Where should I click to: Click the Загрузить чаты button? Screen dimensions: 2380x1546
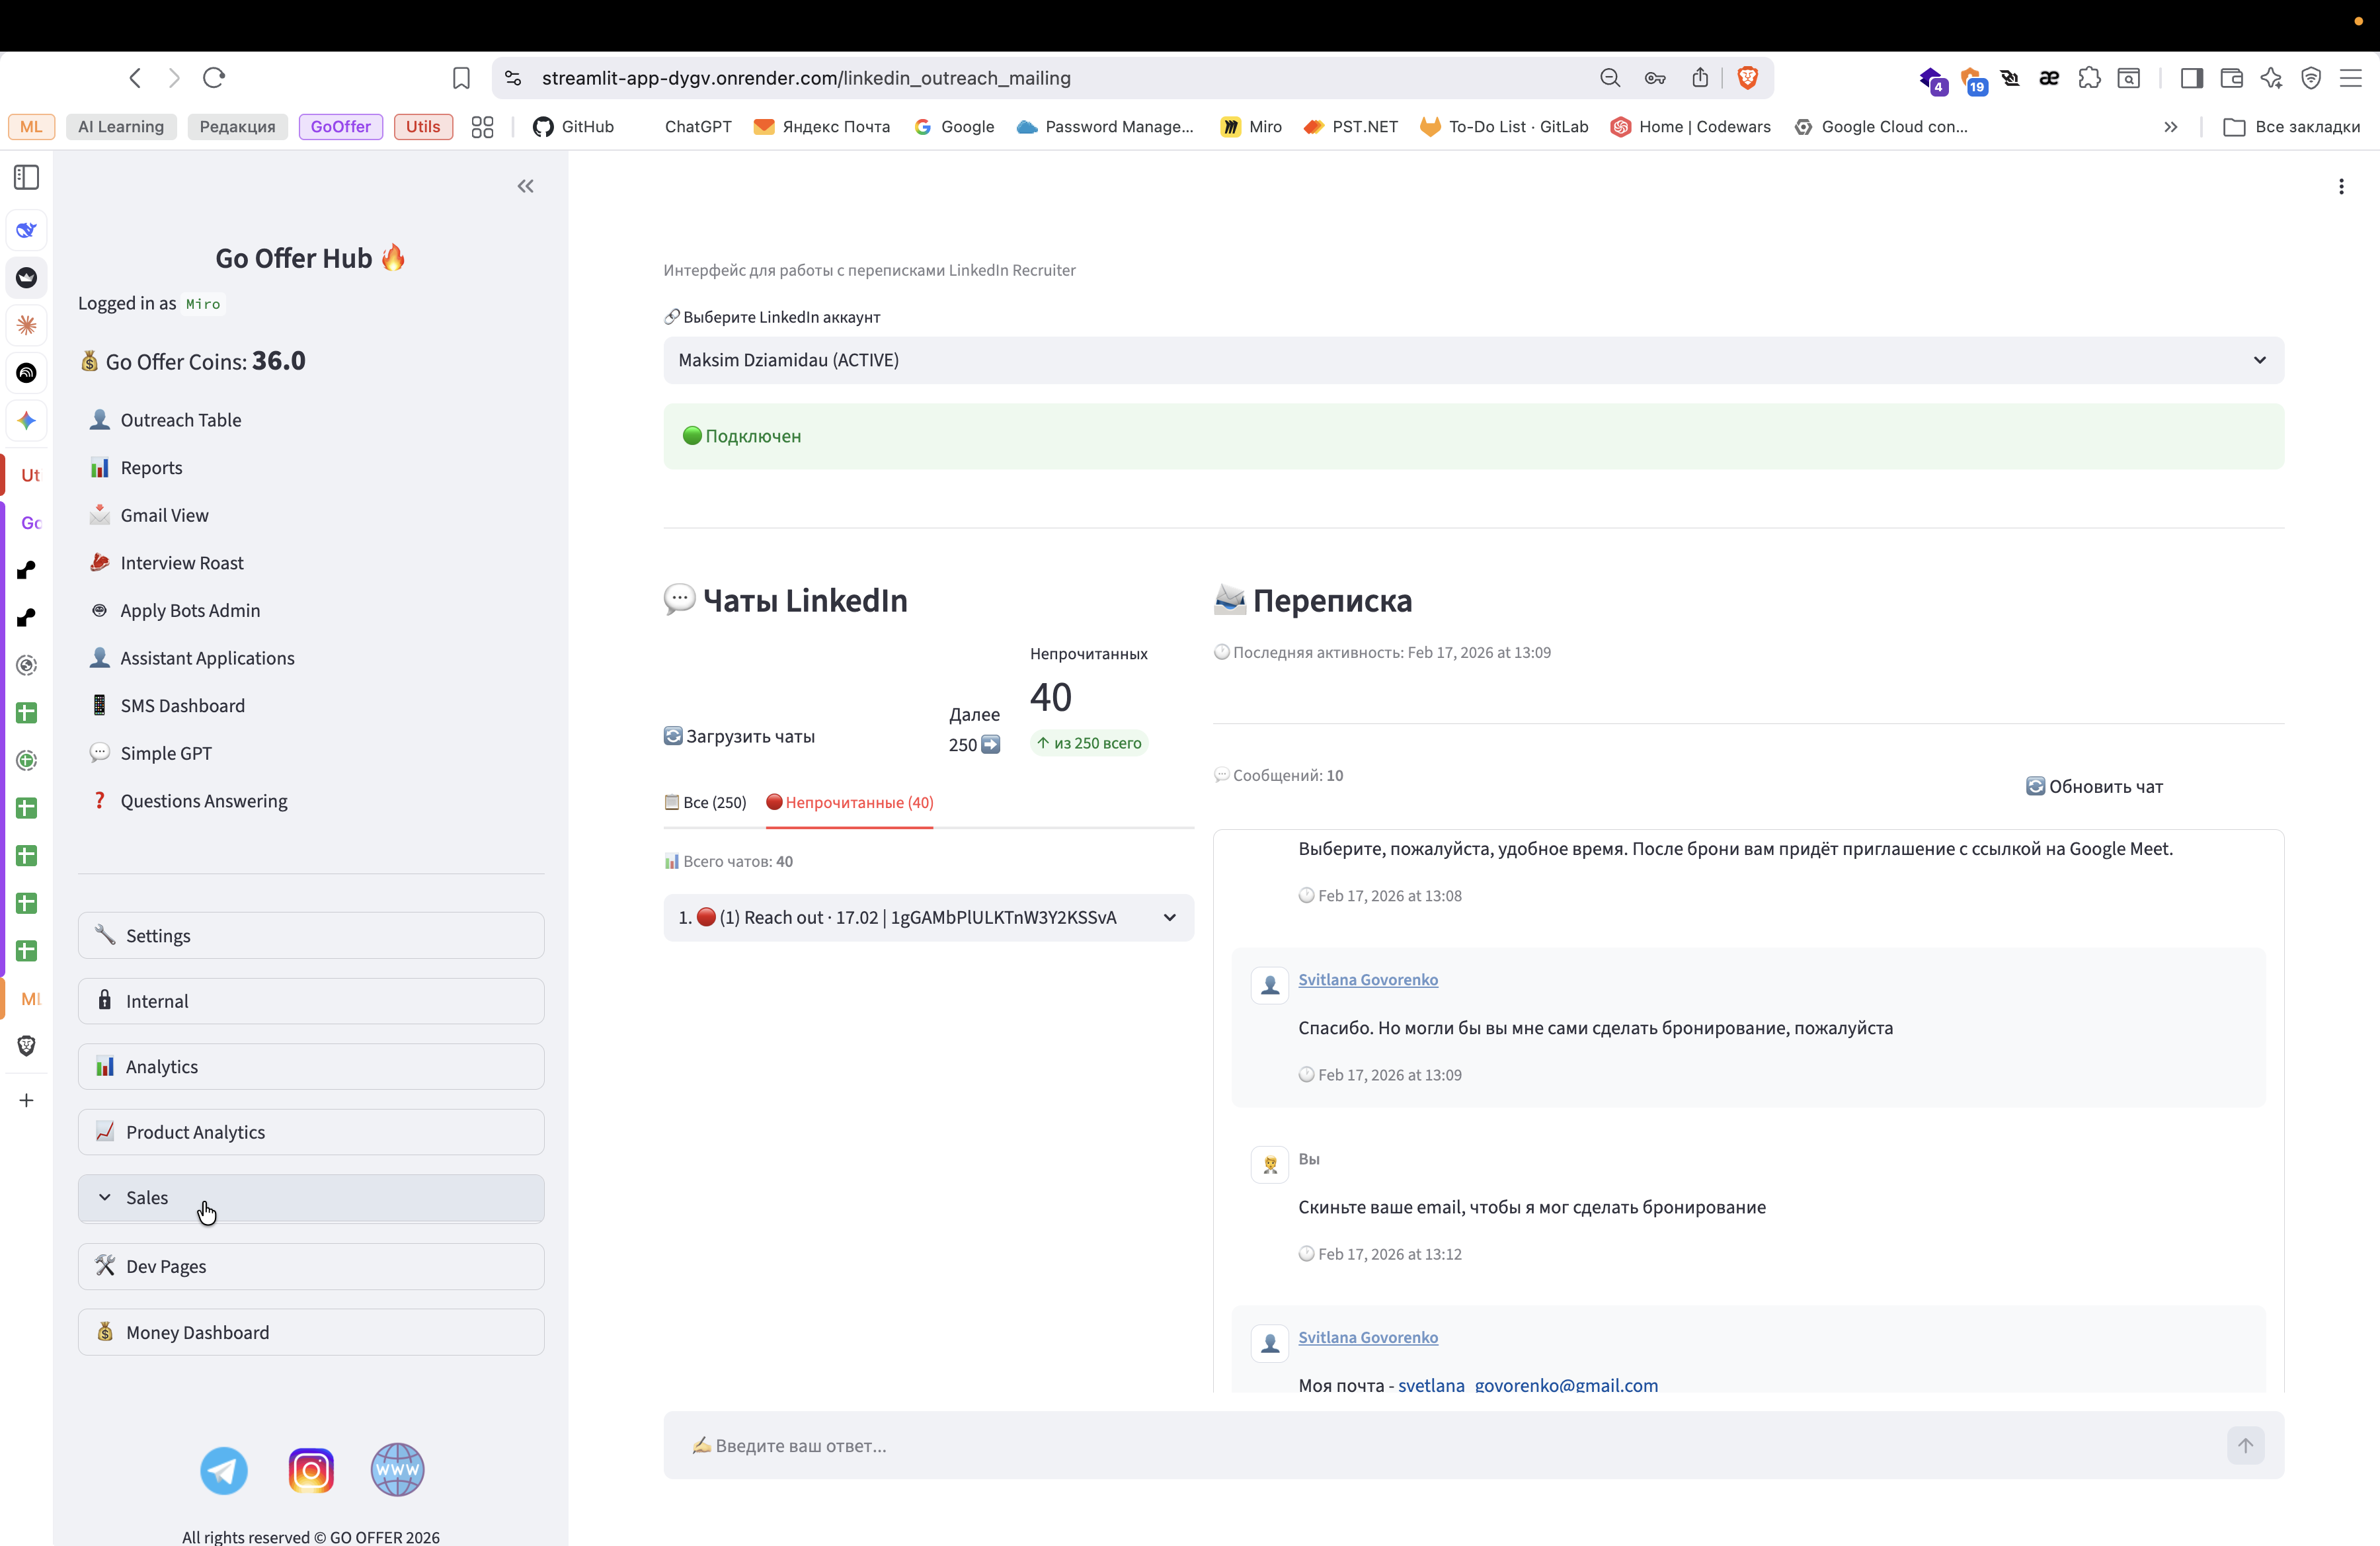[740, 736]
